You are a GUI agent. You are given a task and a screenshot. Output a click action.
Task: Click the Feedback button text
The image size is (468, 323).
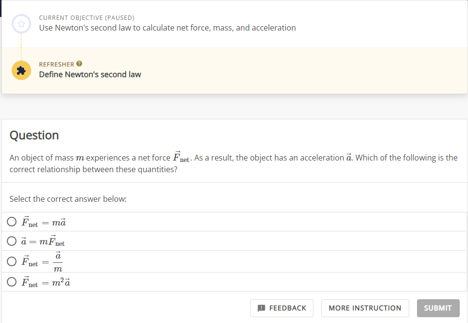288,308
